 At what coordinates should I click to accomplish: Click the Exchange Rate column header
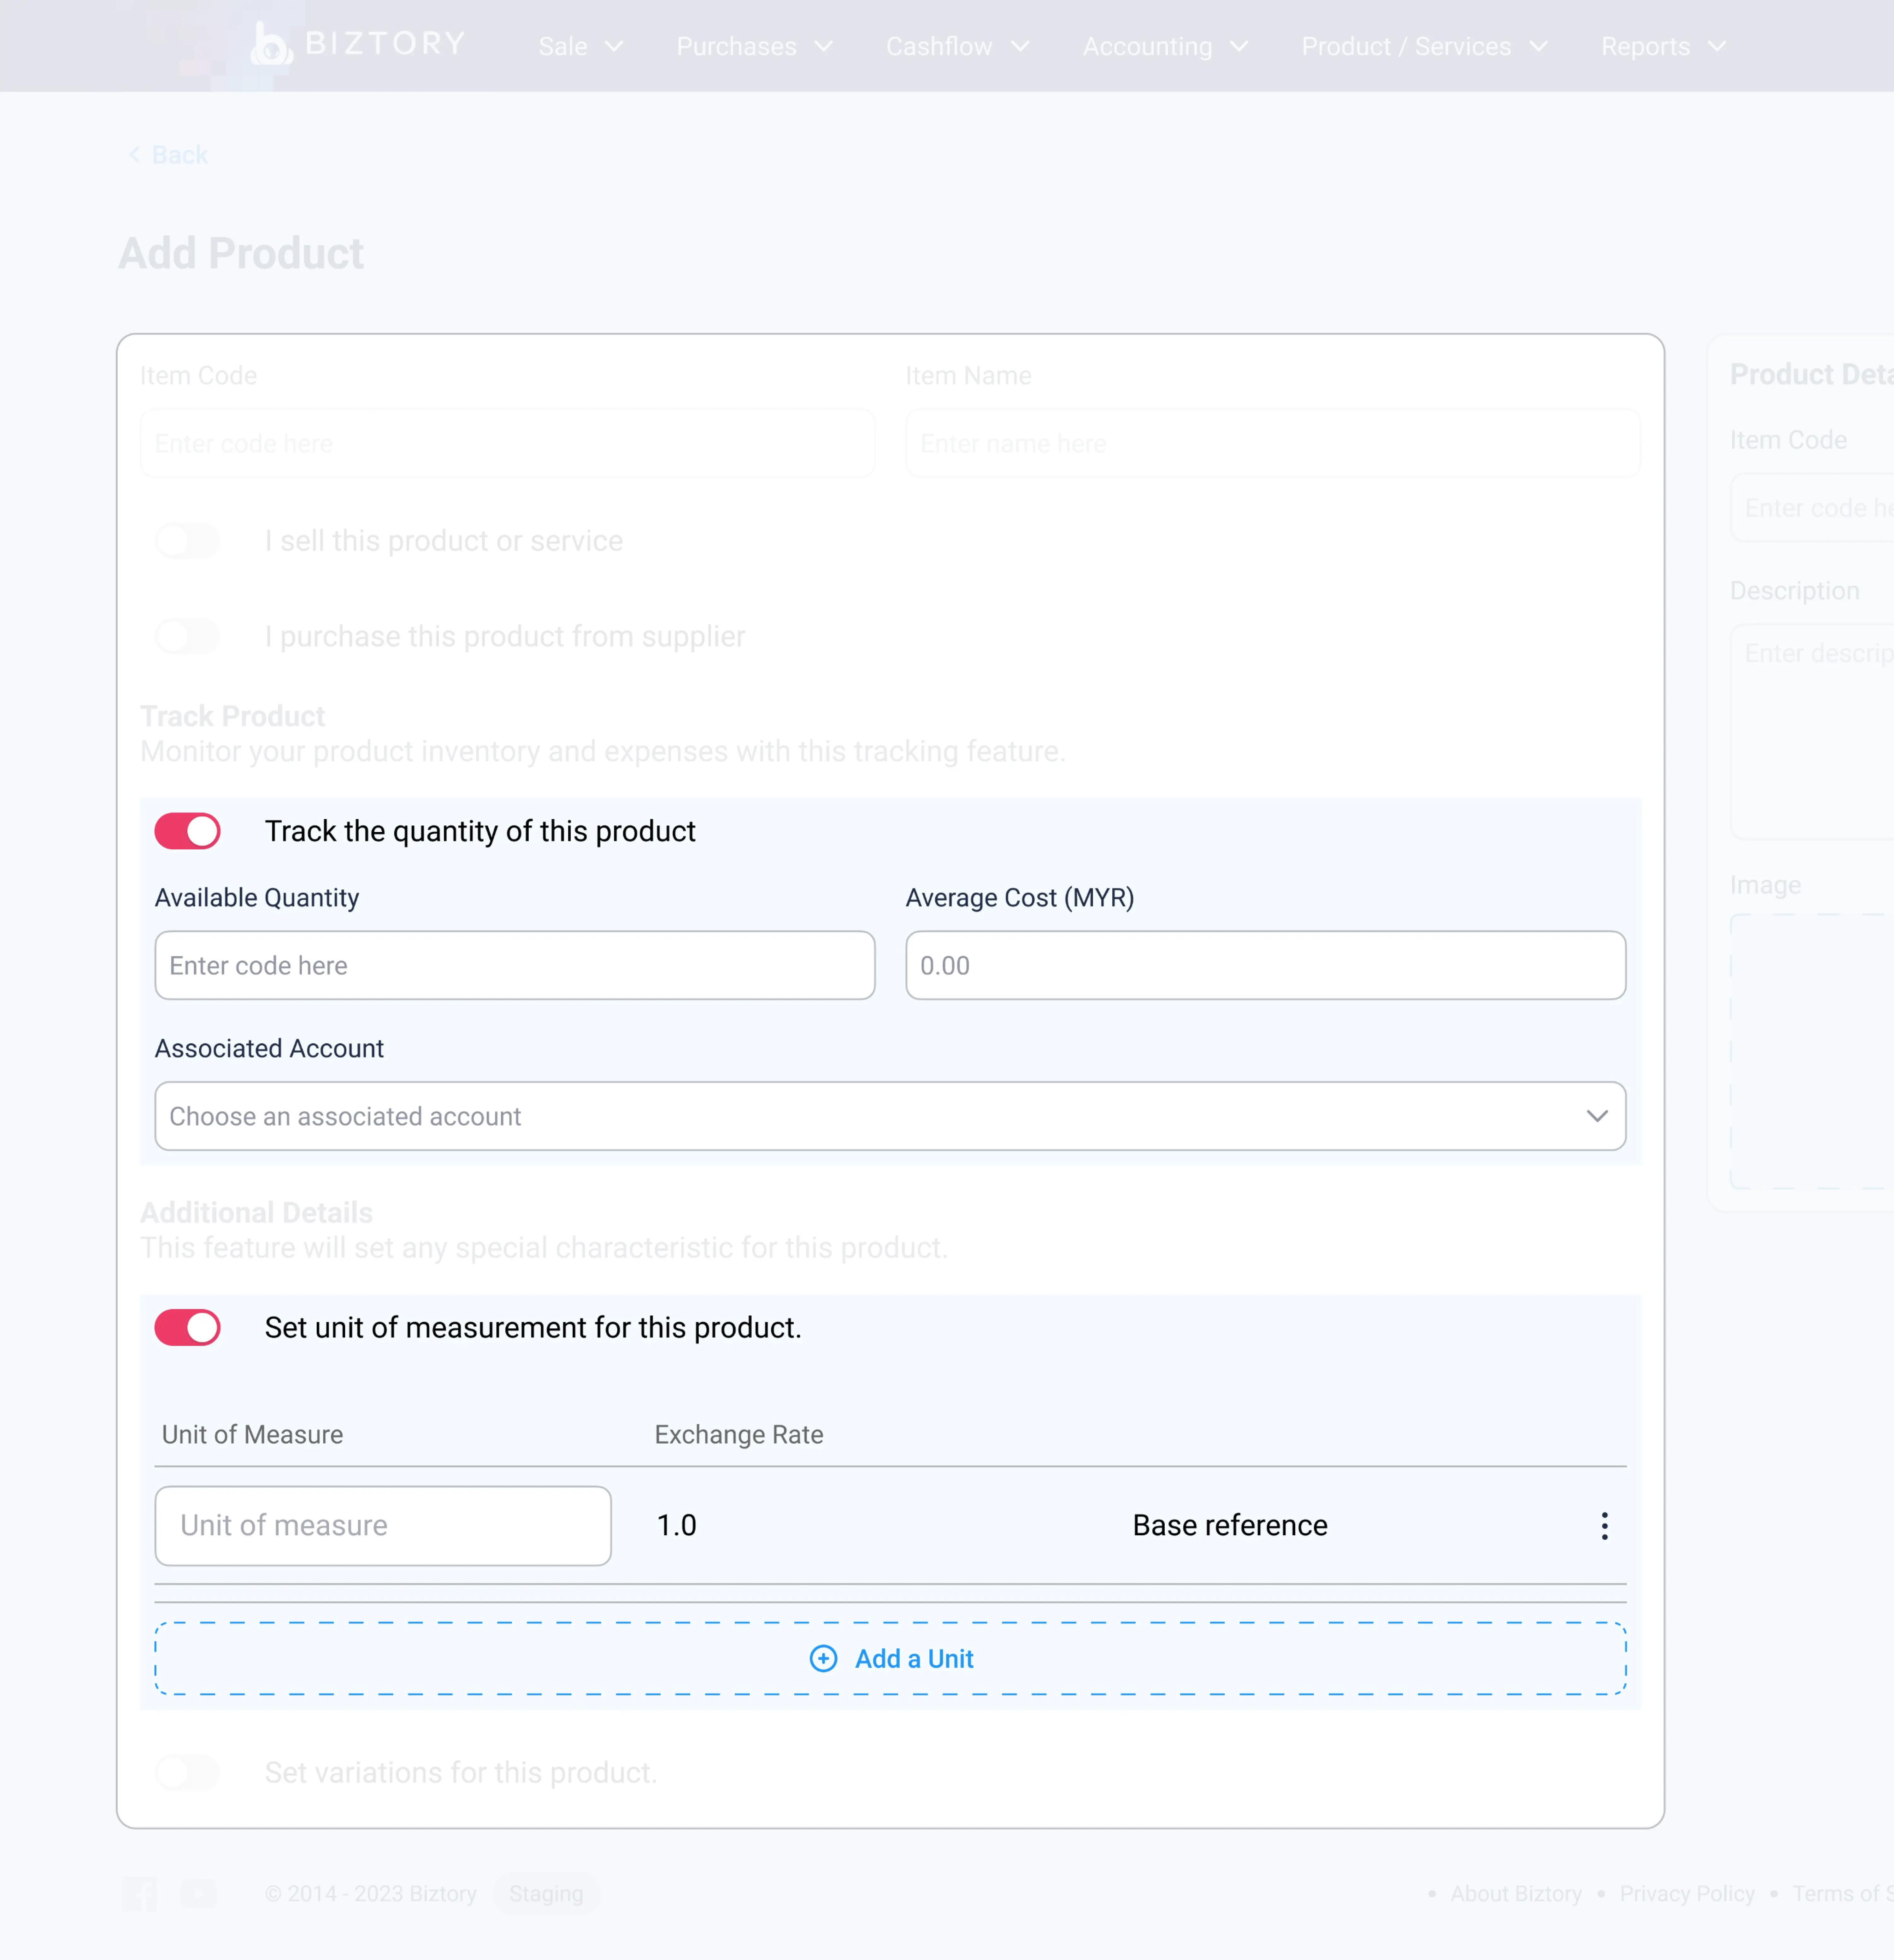pyautogui.click(x=739, y=1435)
